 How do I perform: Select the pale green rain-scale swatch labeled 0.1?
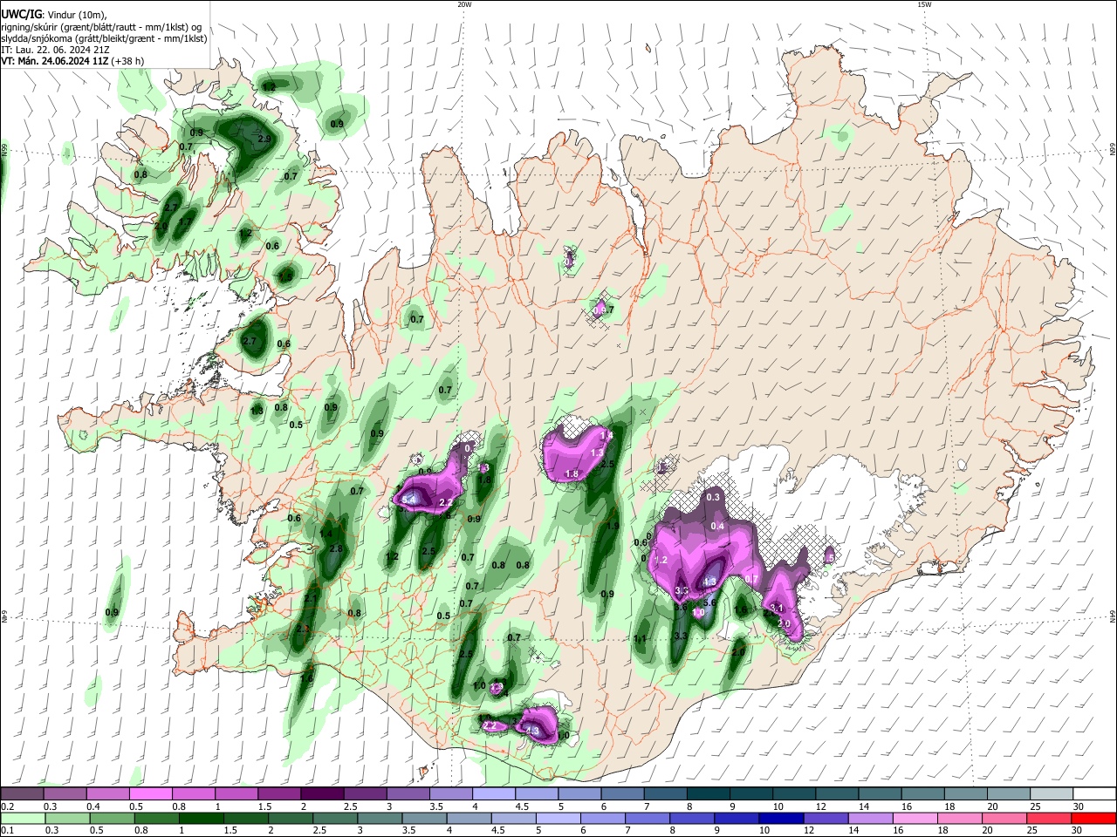coord(23,818)
